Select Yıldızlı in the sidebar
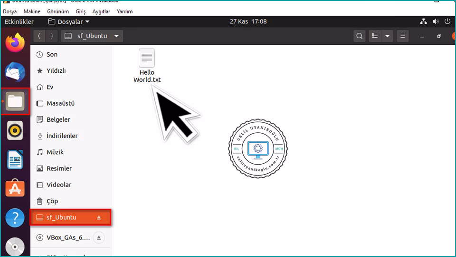 tap(71, 71)
